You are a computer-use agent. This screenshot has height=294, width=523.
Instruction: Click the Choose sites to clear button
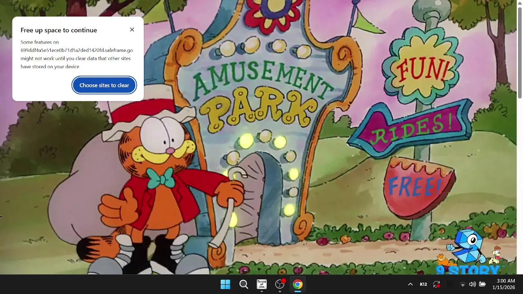tap(104, 85)
